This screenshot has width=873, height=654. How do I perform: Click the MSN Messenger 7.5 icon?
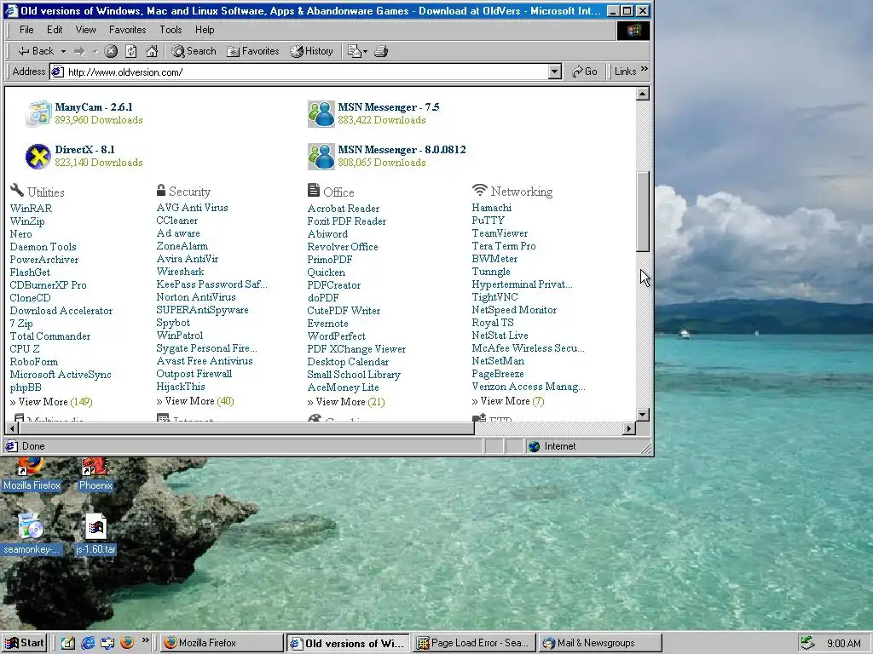click(x=321, y=113)
